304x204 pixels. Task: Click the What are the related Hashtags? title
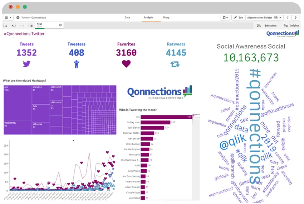coord(25,81)
